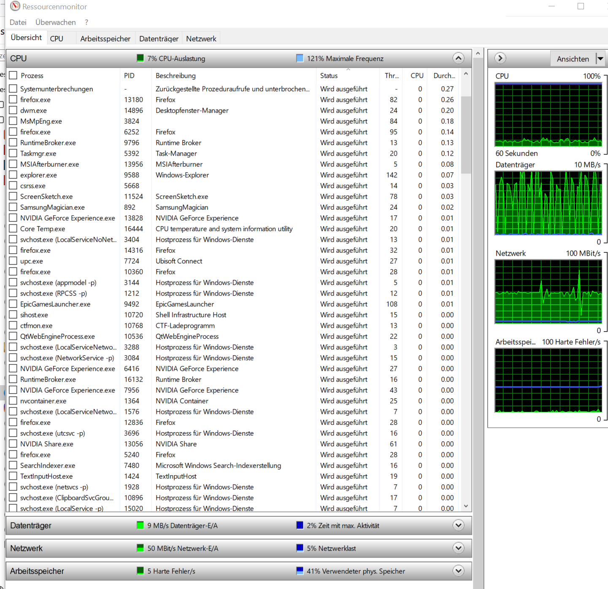608x589 pixels.
Task: Collapse the CPU section with its chevron
Action: pyautogui.click(x=458, y=58)
